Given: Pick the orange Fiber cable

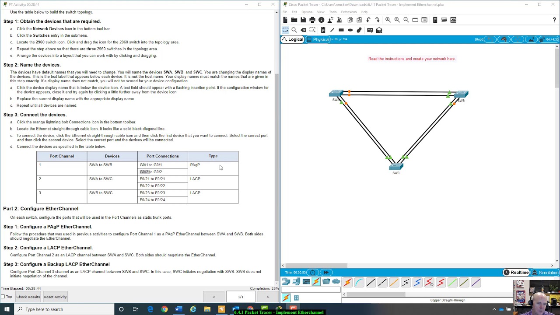Looking at the screenshot, I should 394,283.
